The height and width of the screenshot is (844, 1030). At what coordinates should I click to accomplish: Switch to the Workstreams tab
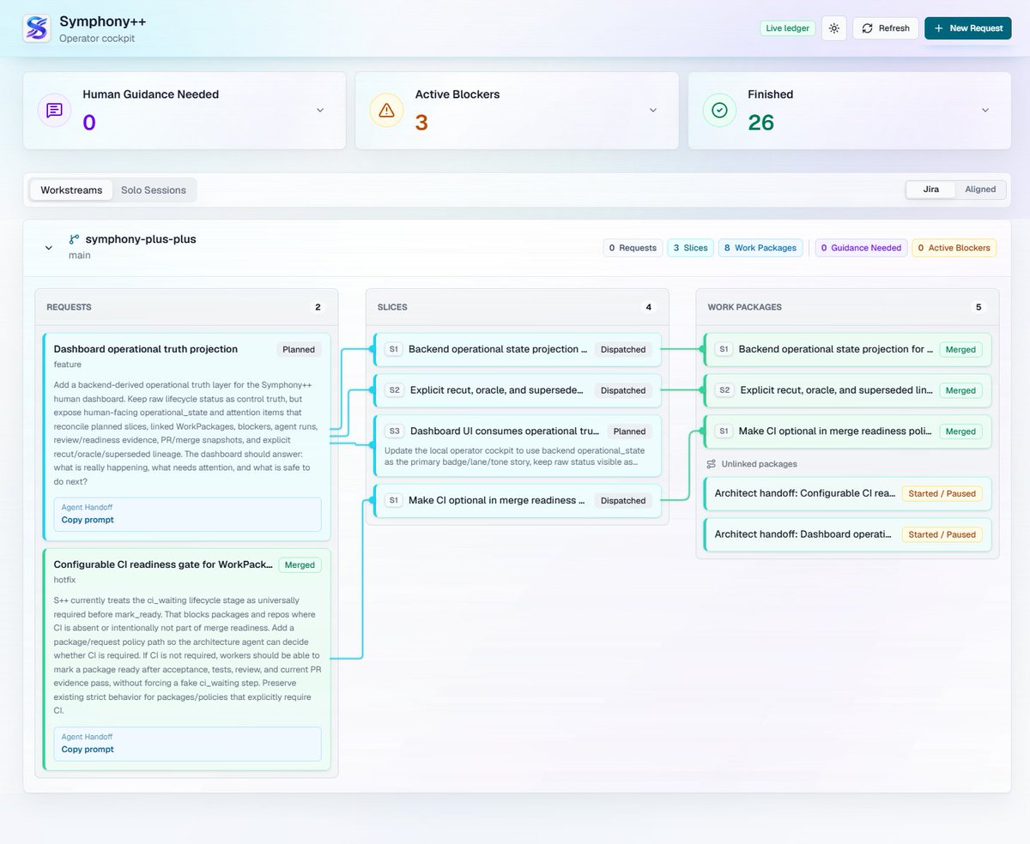click(x=71, y=190)
